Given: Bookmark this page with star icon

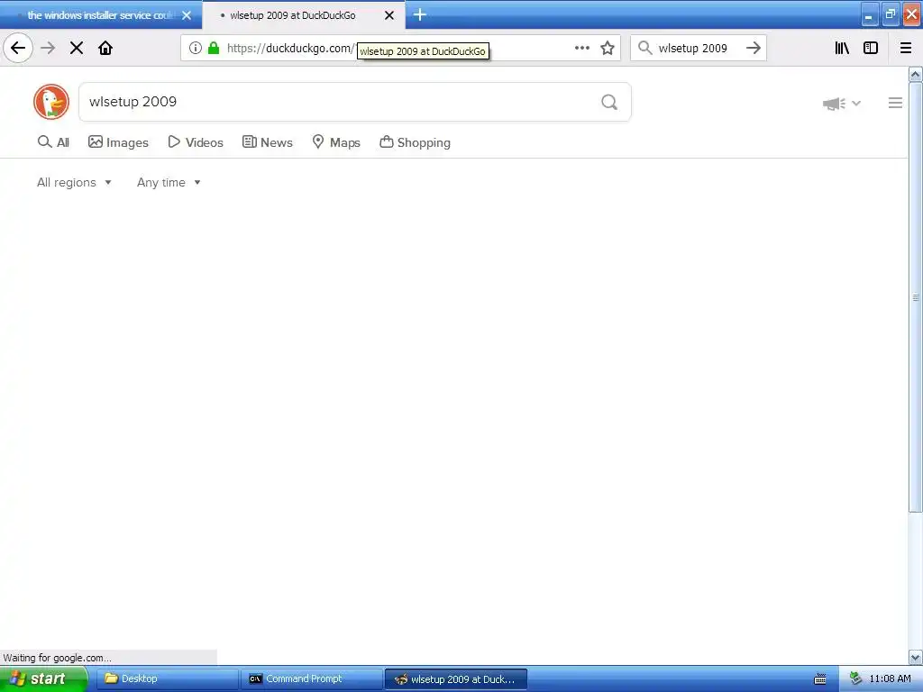Looking at the screenshot, I should click(x=608, y=48).
